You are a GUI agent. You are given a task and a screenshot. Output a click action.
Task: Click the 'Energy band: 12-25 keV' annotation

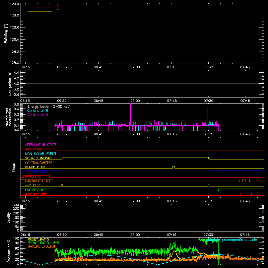tap(49, 107)
